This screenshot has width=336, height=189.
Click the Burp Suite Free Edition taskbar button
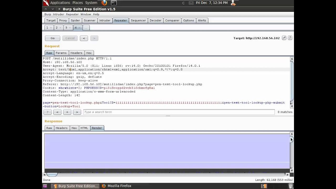[x=76, y=186]
